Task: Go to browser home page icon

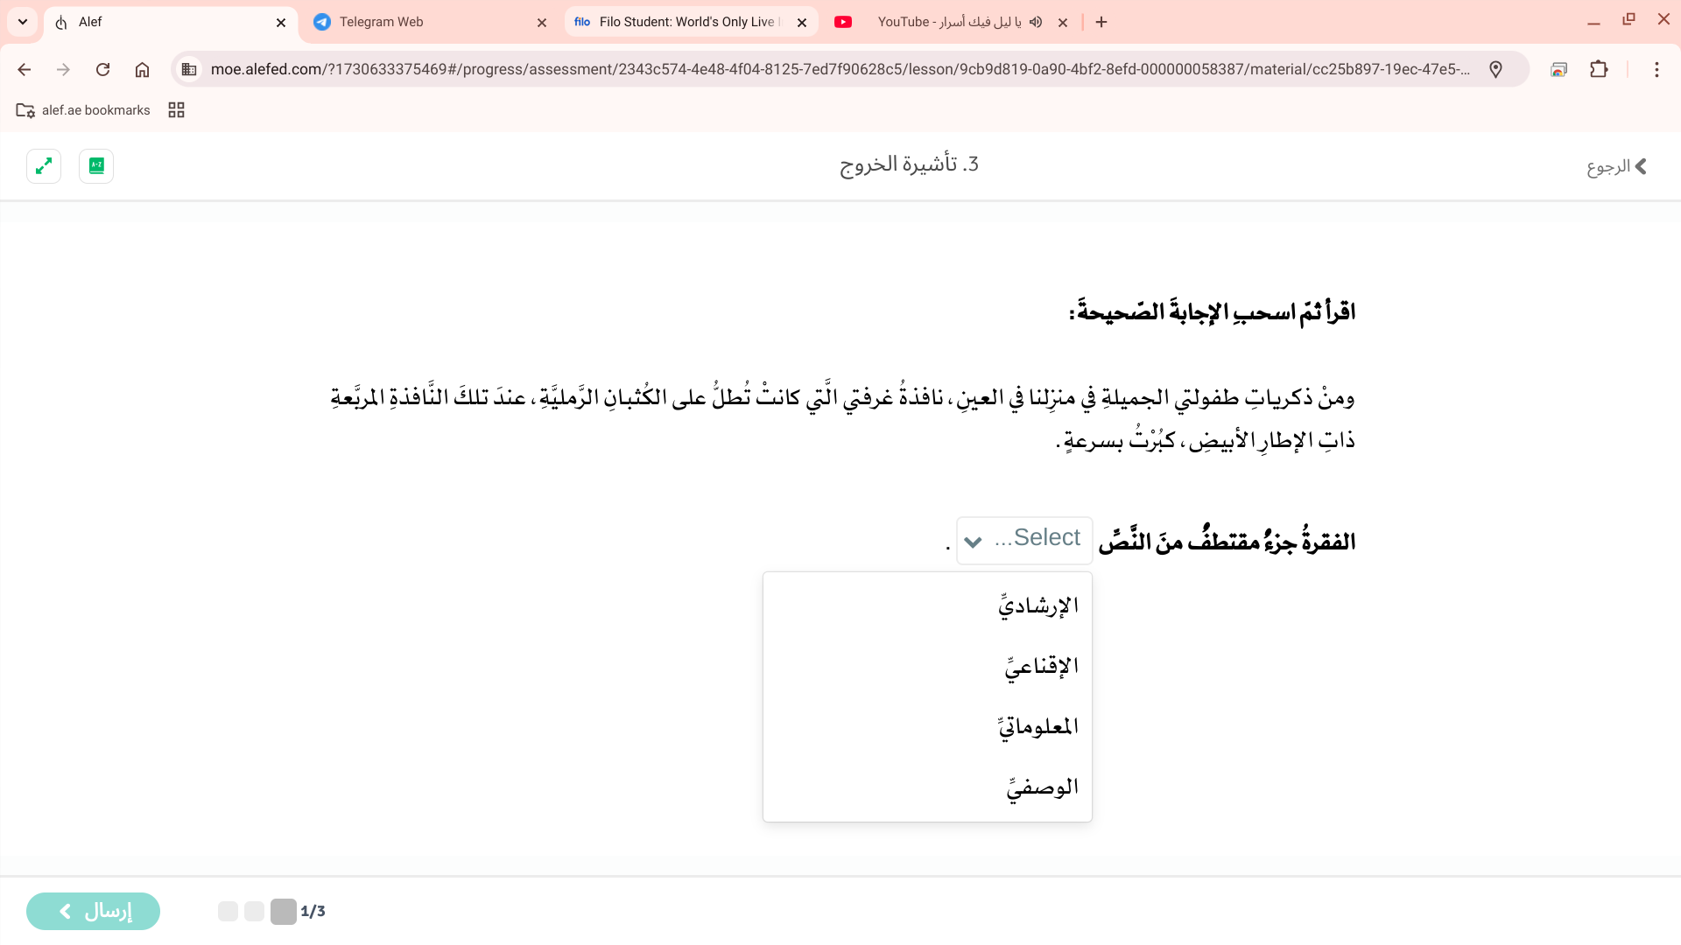Action: (142, 69)
